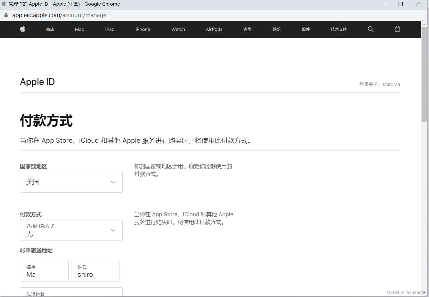This screenshot has width=429, height=297.
Task: Go to Mac in navigation bar
Action: click(79, 29)
